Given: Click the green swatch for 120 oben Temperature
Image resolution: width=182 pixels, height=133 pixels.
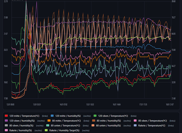Looking at the screenshot, I should (95, 116).
